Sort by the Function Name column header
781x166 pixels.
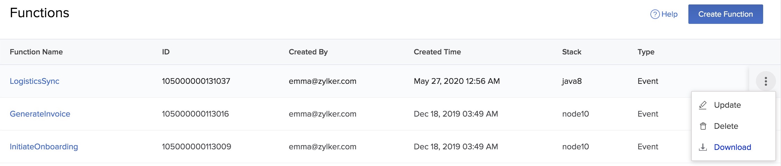[36, 52]
